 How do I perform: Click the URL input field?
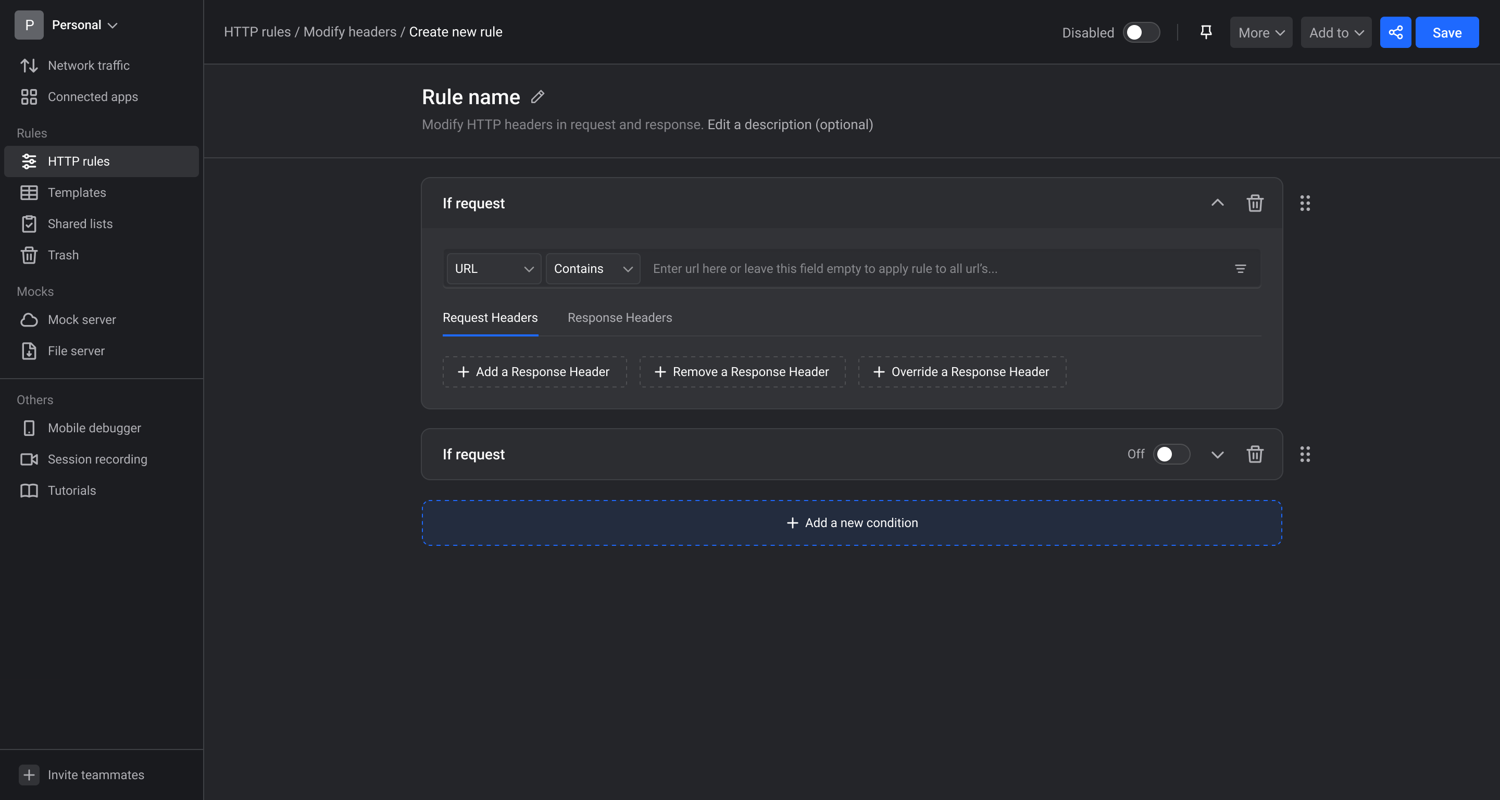tap(934, 268)
